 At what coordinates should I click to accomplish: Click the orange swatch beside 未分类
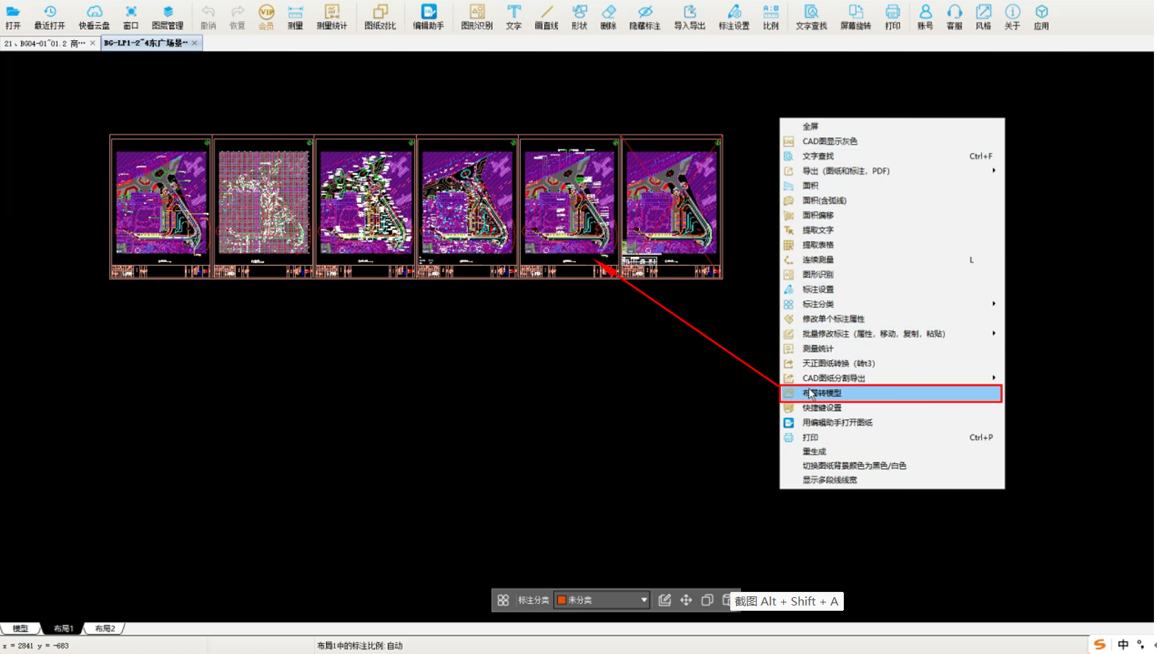click(x=562, y=599)
